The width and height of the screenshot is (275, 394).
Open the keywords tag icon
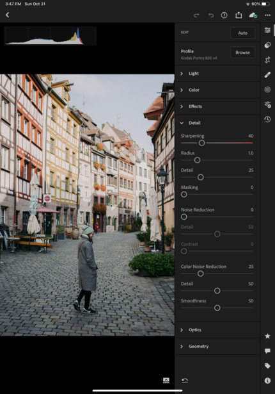point(267,366)
